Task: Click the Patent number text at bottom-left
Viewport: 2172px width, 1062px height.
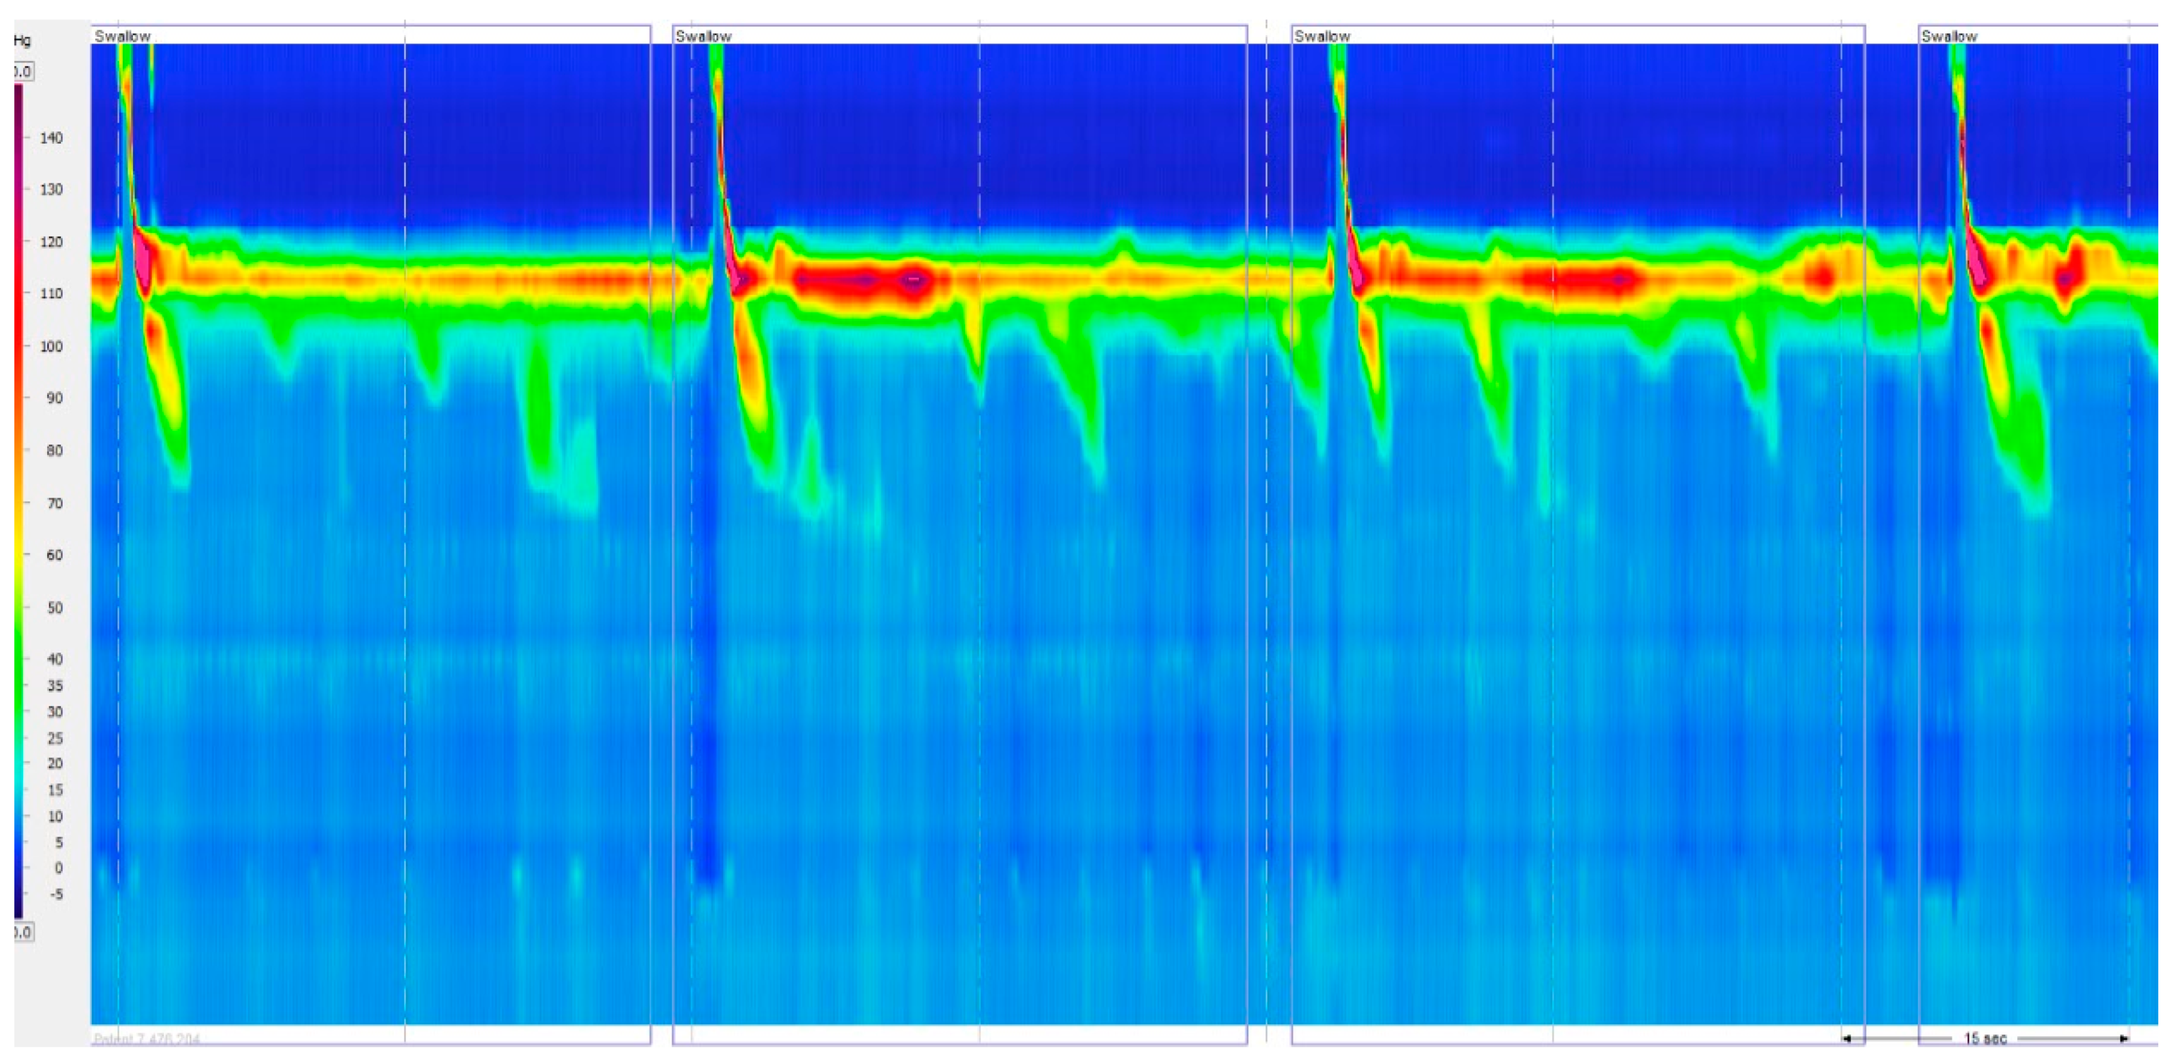Action: tap(147, 1039)
